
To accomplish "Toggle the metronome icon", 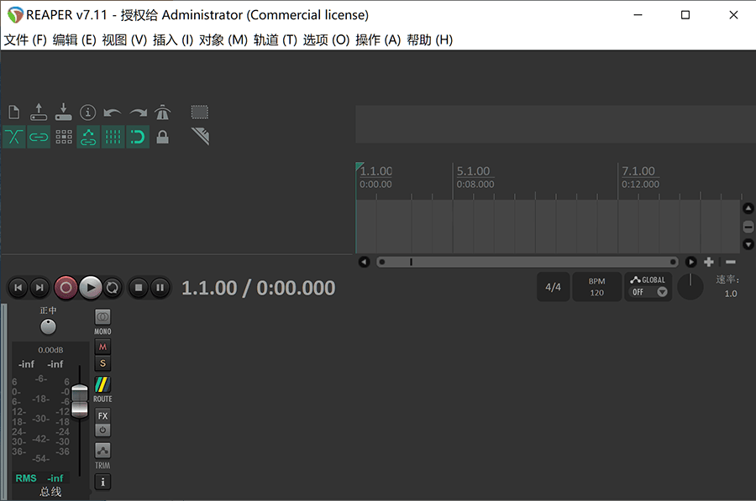I will coord(162,112).
